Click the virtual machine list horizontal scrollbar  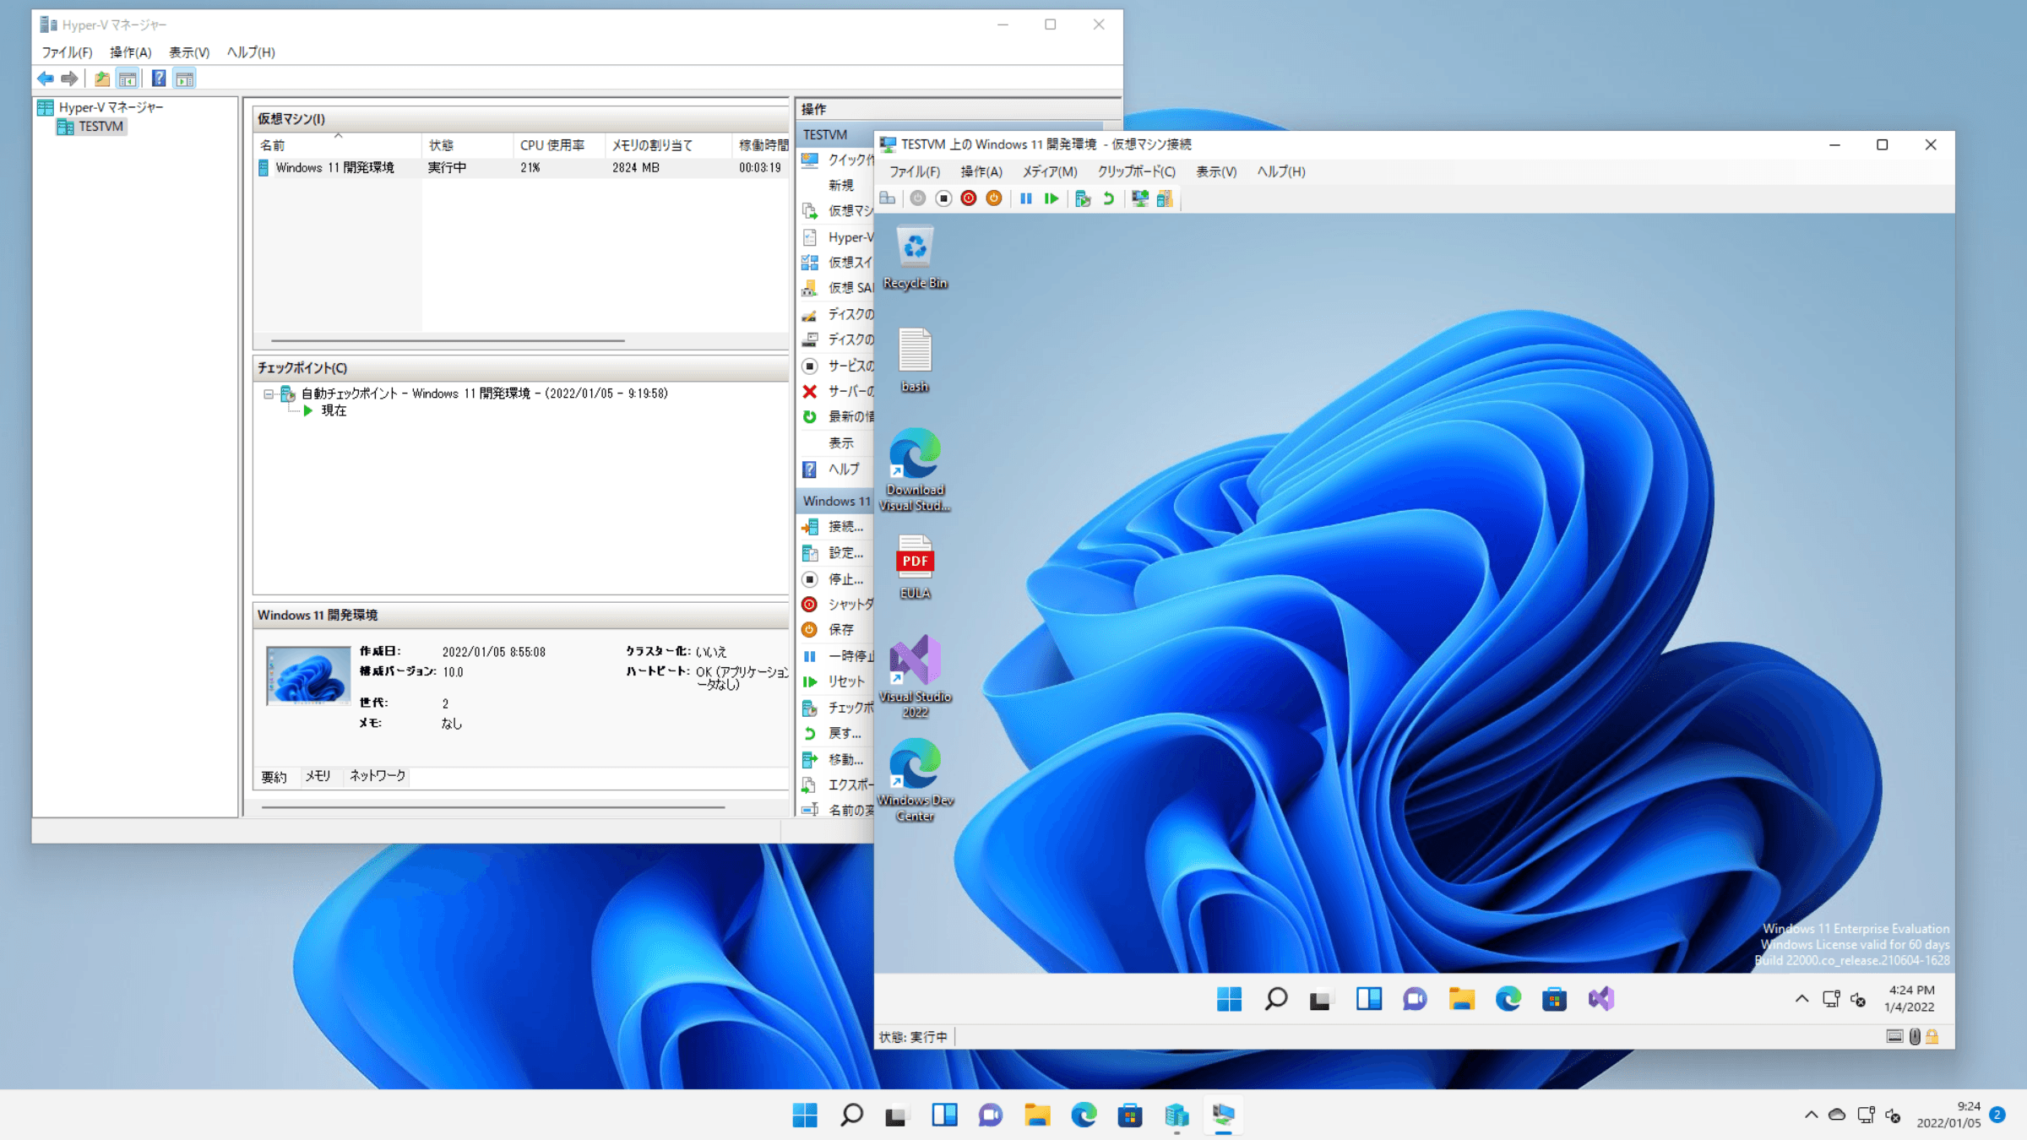pyautogui.click(x=448, y=340)
